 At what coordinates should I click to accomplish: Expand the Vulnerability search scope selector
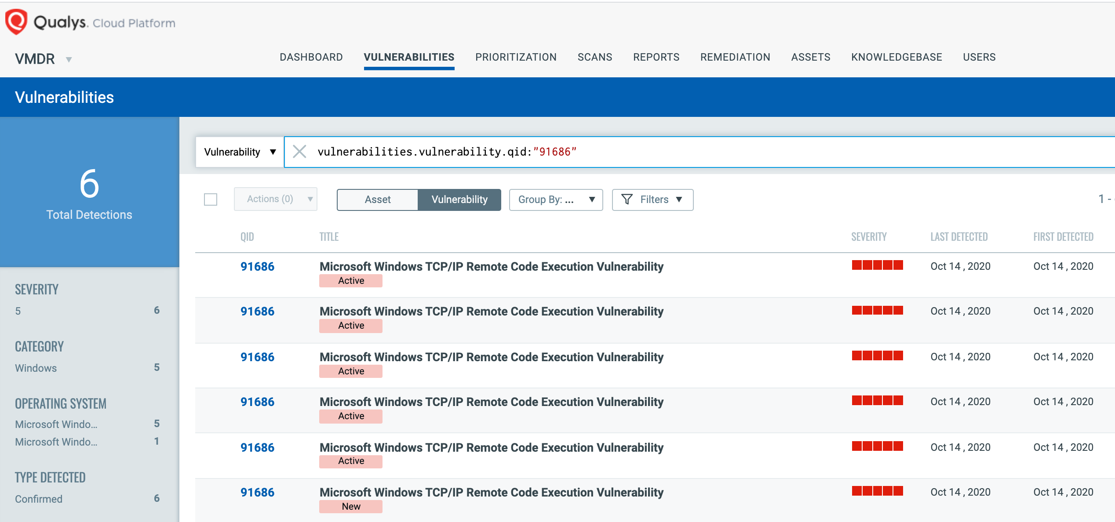[239, 152]
